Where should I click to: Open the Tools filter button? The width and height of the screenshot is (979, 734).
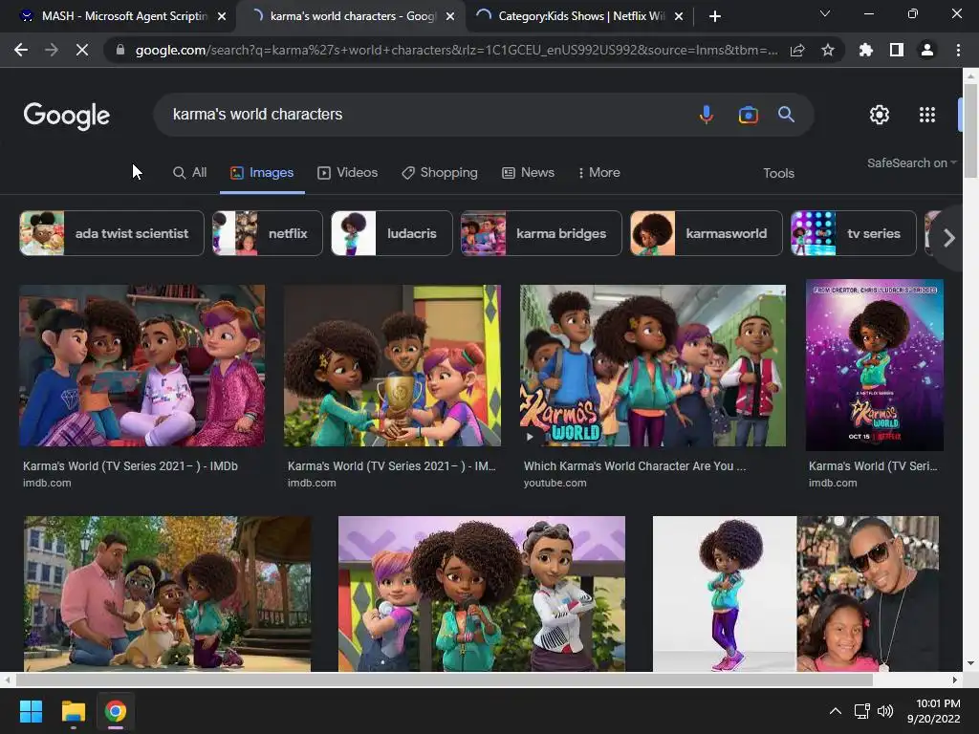[778, 173]
